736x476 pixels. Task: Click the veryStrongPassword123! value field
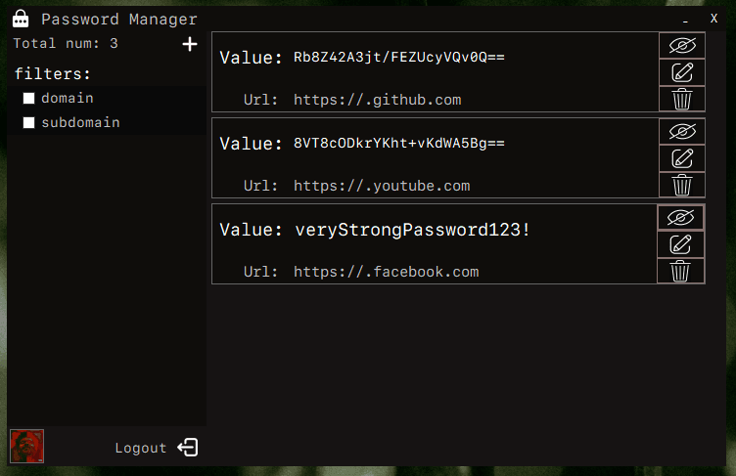tap(413, 230)
